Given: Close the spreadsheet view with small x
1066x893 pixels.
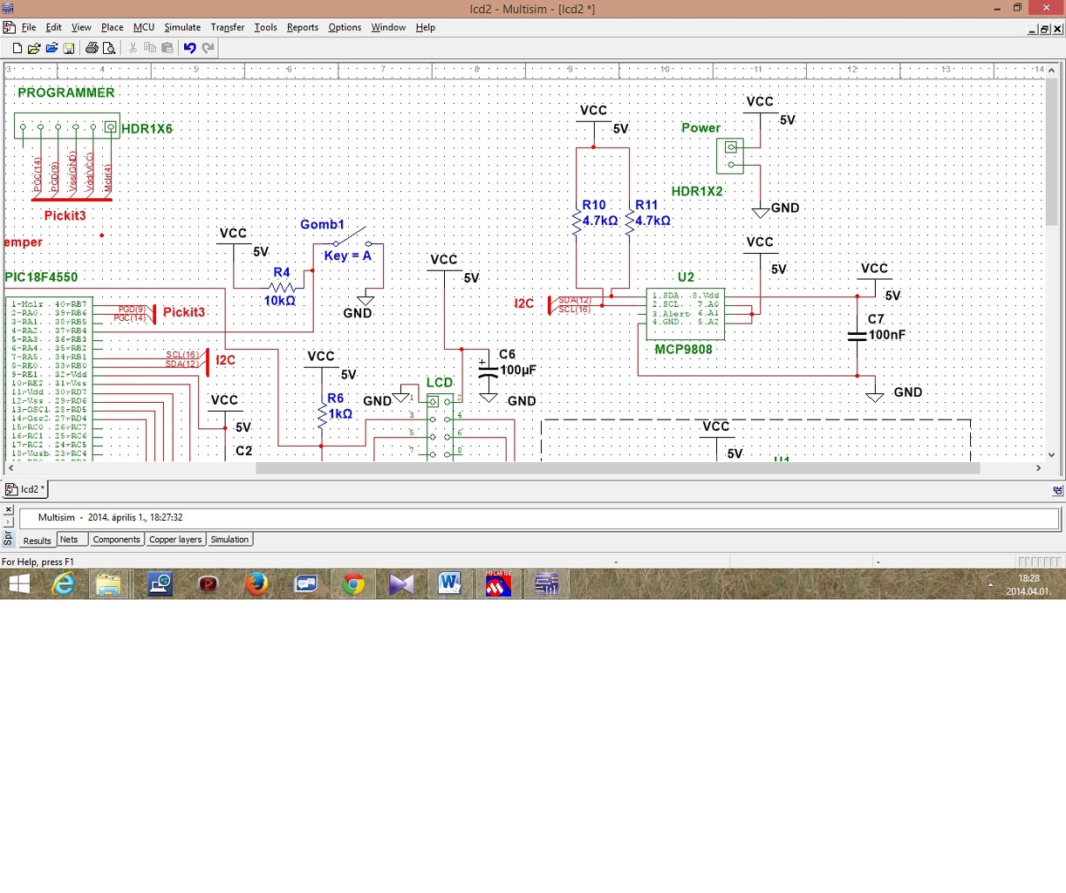Looking at the screenshot, I should [9, 509].
